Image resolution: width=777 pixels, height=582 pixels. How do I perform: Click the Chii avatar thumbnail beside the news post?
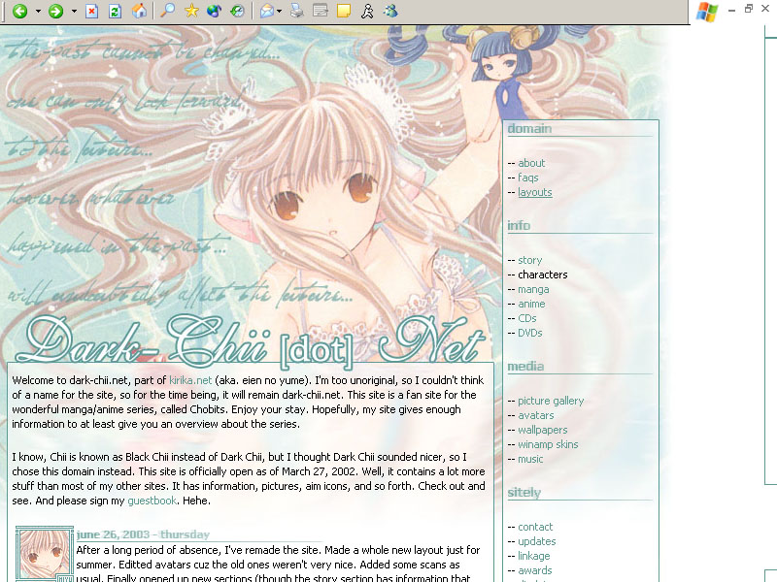click(45, 555)
